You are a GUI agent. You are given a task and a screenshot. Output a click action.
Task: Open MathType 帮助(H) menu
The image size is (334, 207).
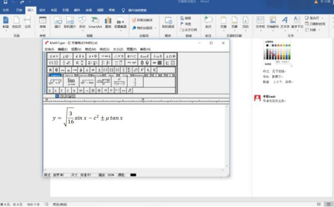click(145, 49)
